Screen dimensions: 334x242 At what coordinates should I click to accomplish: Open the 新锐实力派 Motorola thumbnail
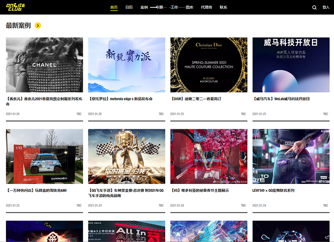click(x=126, y=65)
